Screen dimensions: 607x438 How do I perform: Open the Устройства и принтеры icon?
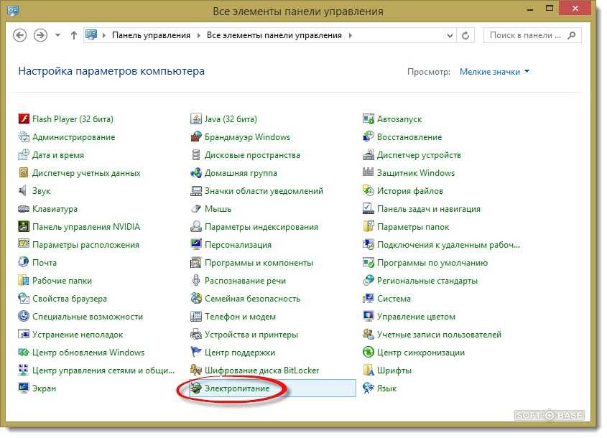[x=196, y=335]
